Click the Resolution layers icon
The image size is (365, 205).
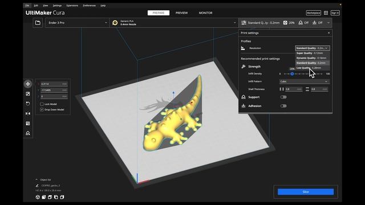click(243, 48)
